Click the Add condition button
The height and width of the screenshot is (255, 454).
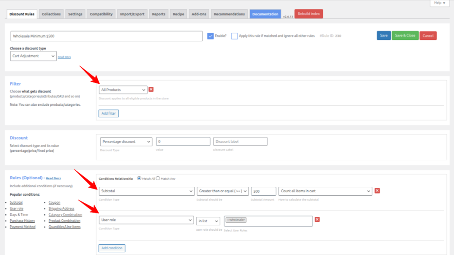[112, 248]
